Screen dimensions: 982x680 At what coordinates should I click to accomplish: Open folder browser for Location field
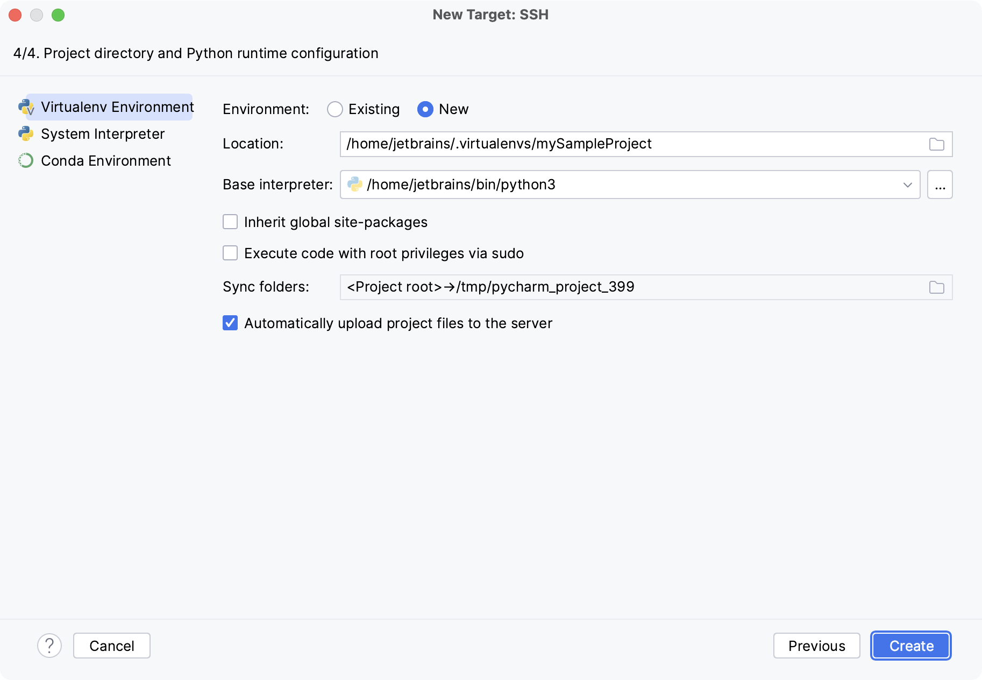tap(936, 144)
